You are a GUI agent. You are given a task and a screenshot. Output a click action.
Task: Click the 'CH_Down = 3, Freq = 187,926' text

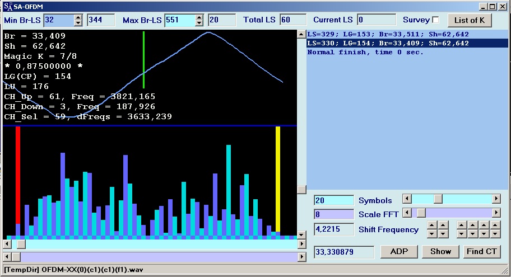(x=80, y=106)
